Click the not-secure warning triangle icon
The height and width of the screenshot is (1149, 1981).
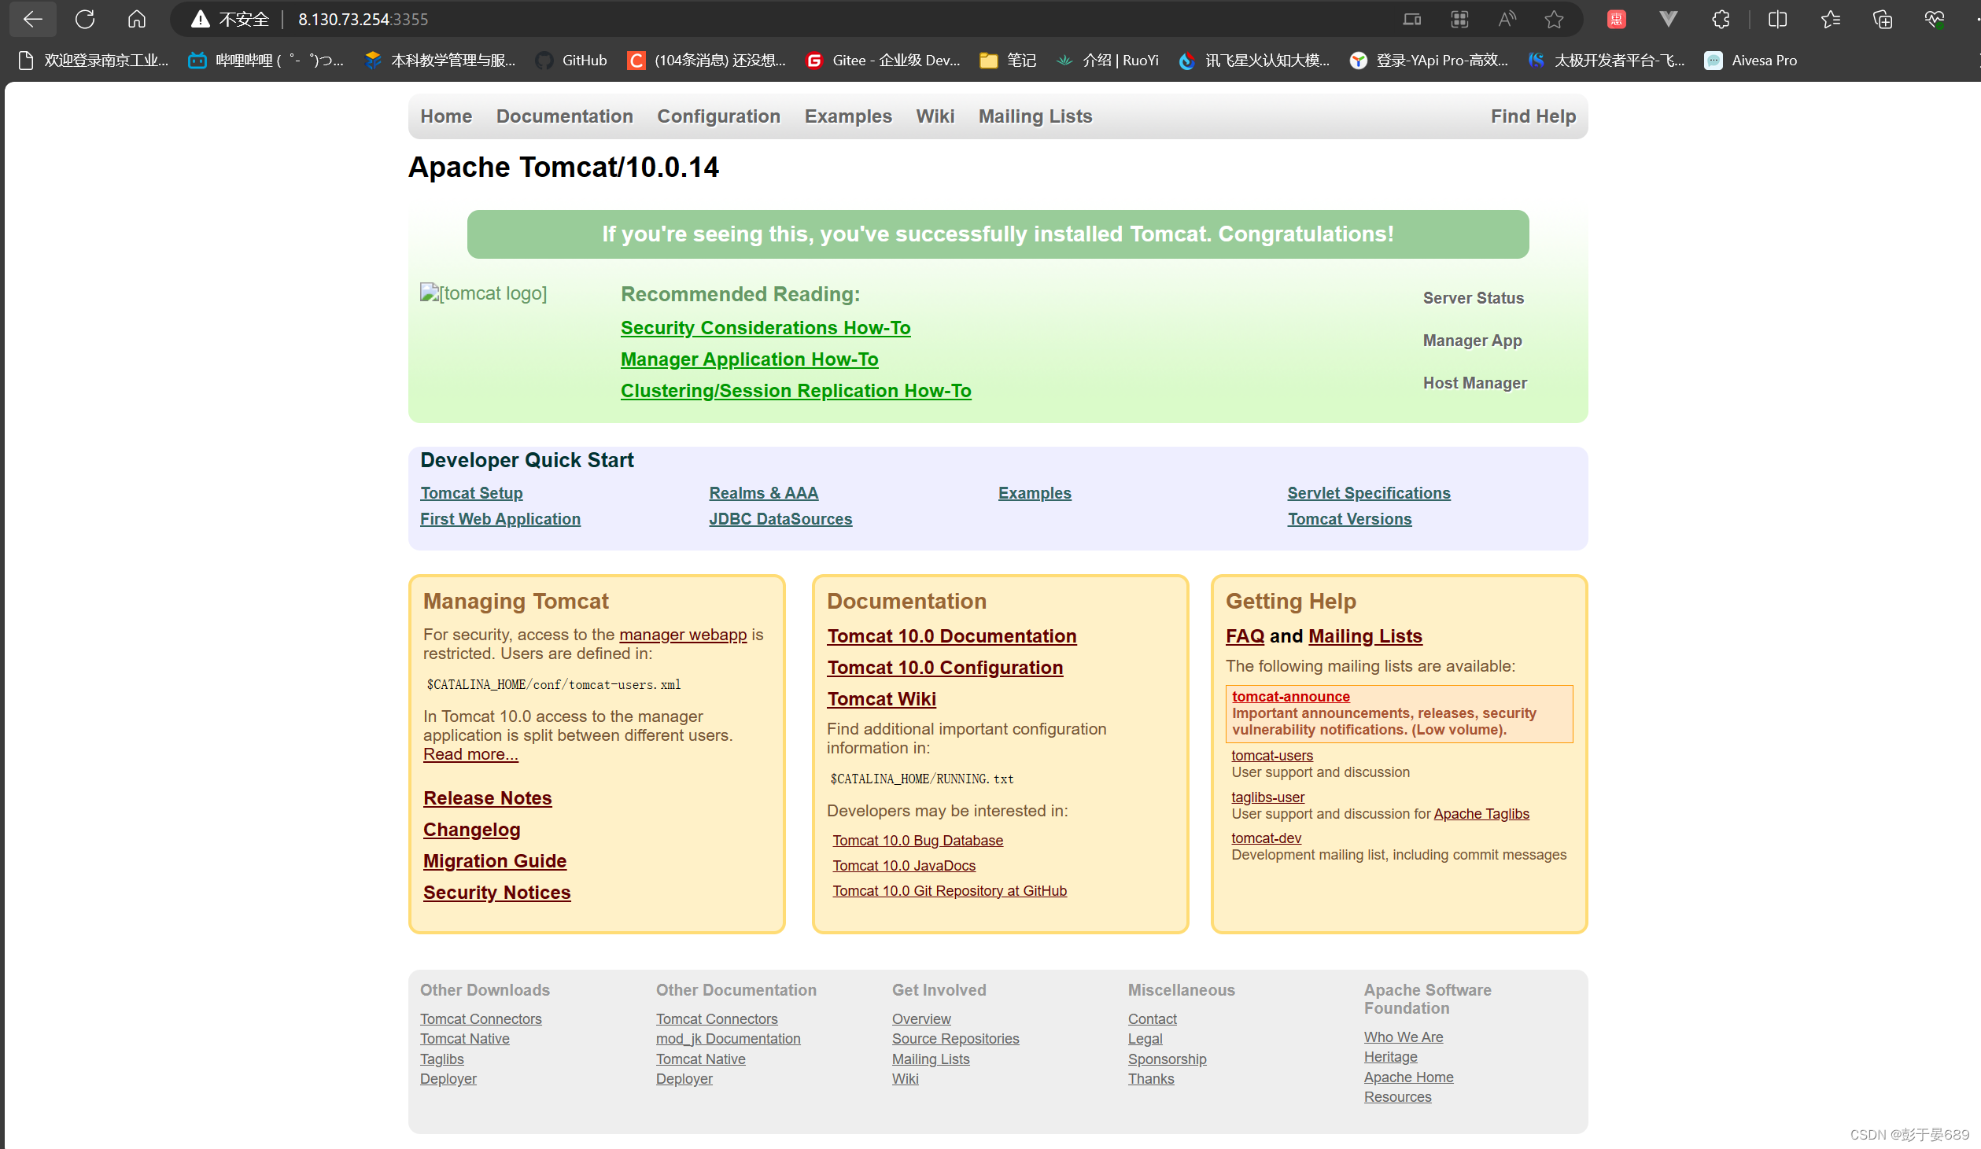click(201, 19)
